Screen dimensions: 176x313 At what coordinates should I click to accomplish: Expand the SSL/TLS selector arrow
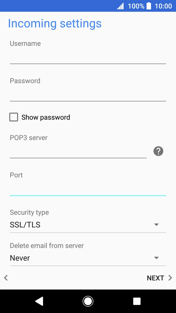(x=156, y=225)
